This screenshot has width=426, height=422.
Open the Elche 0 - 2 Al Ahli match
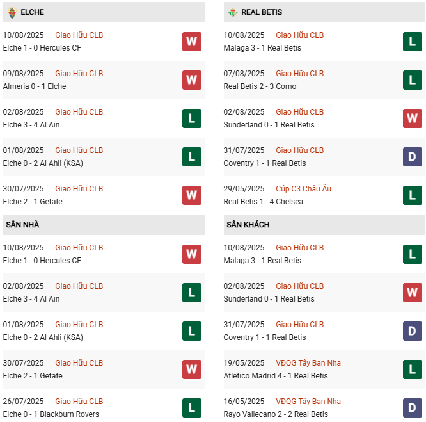point(43,163)
